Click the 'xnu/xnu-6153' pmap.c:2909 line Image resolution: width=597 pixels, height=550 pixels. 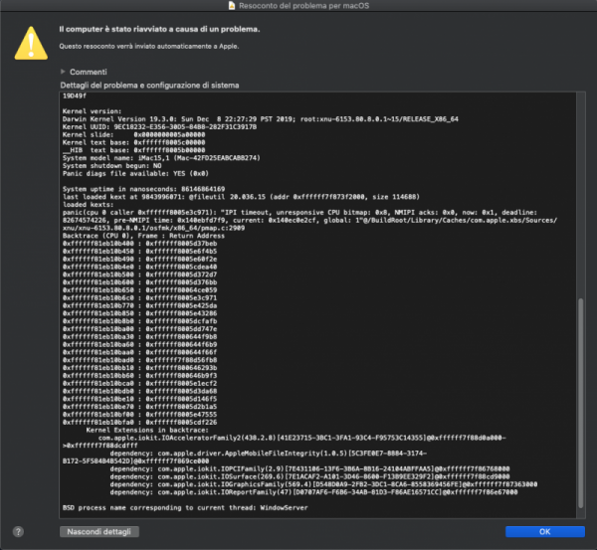coord(153,228)
